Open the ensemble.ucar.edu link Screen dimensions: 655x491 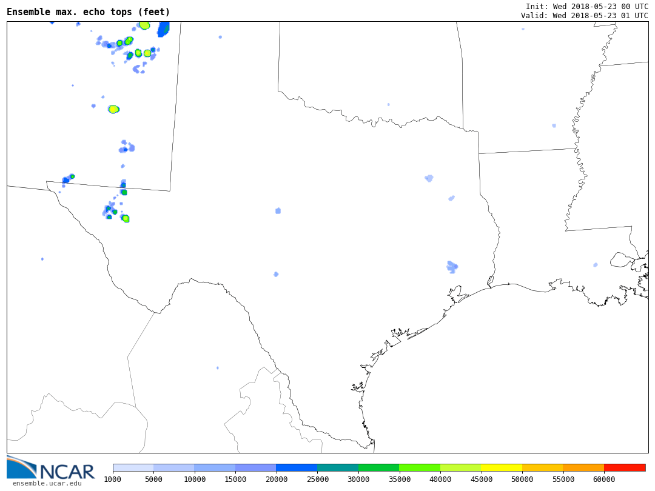[x=47, y=483]
